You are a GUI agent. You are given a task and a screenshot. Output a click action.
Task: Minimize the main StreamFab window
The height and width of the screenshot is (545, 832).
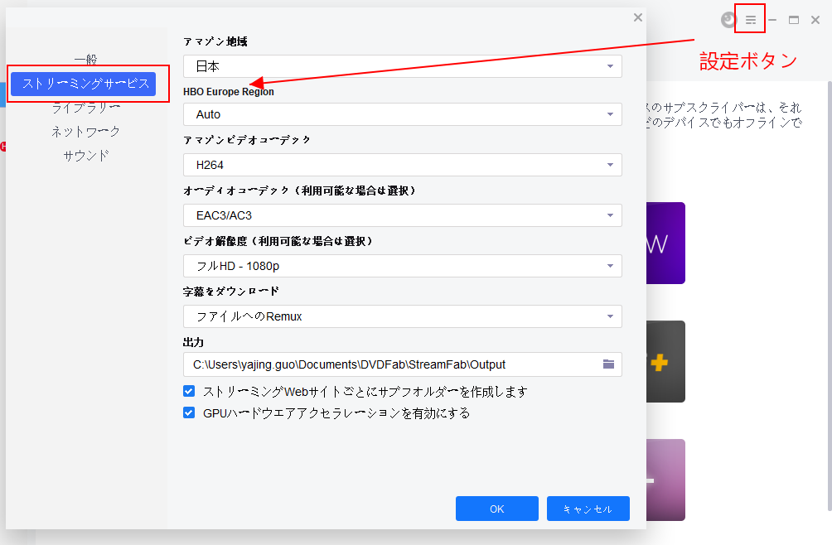pos(772,20)
